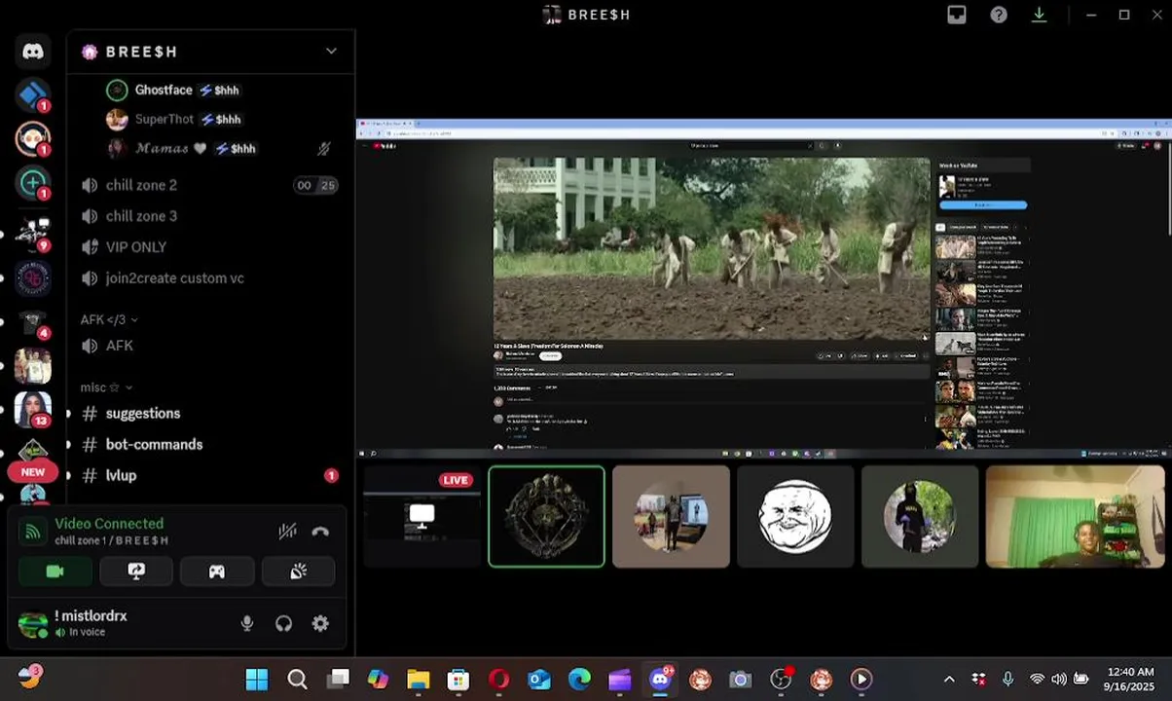Click the Video Connected status text

109,524
